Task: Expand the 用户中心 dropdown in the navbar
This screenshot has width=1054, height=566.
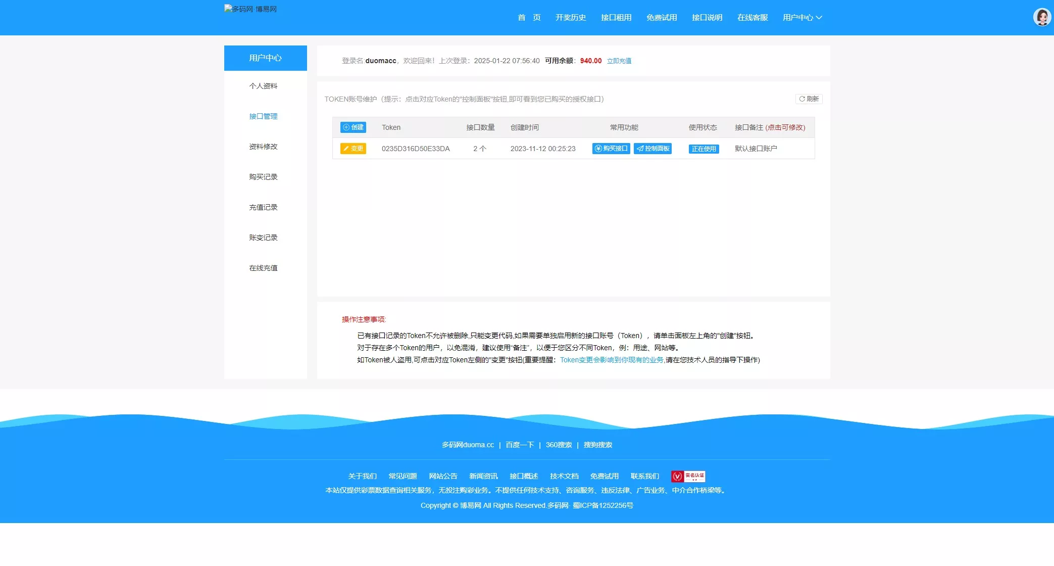Action: pos(801,17)
